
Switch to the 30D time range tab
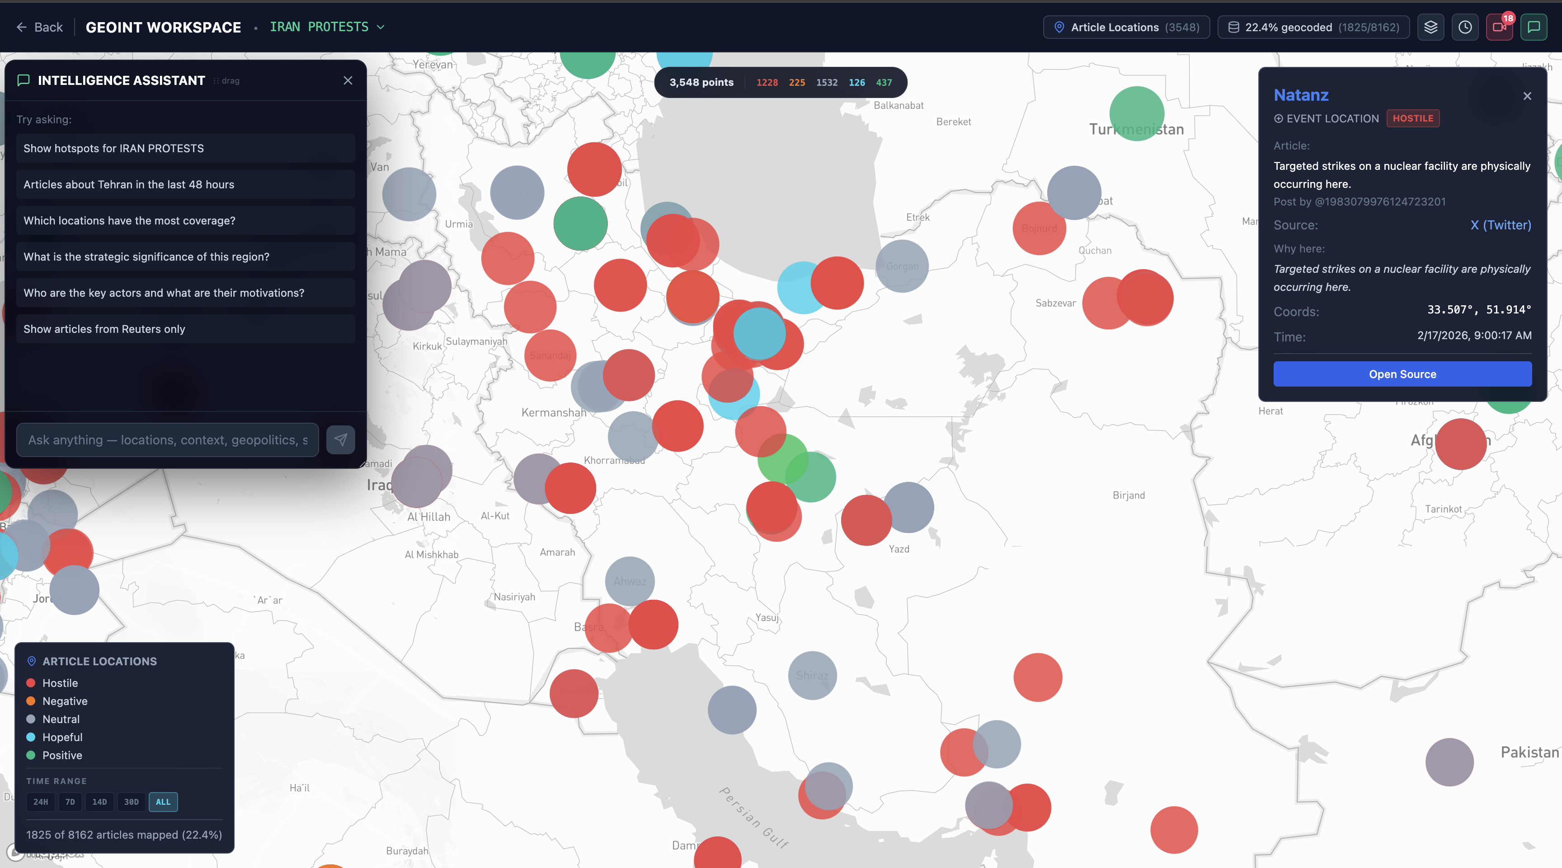[x=131, y=801]
